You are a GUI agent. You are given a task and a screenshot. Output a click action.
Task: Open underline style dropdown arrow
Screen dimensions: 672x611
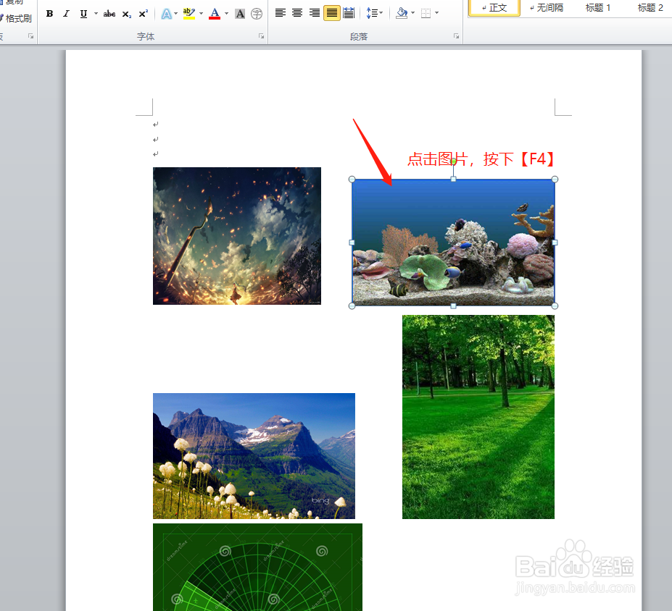[96, 14]
